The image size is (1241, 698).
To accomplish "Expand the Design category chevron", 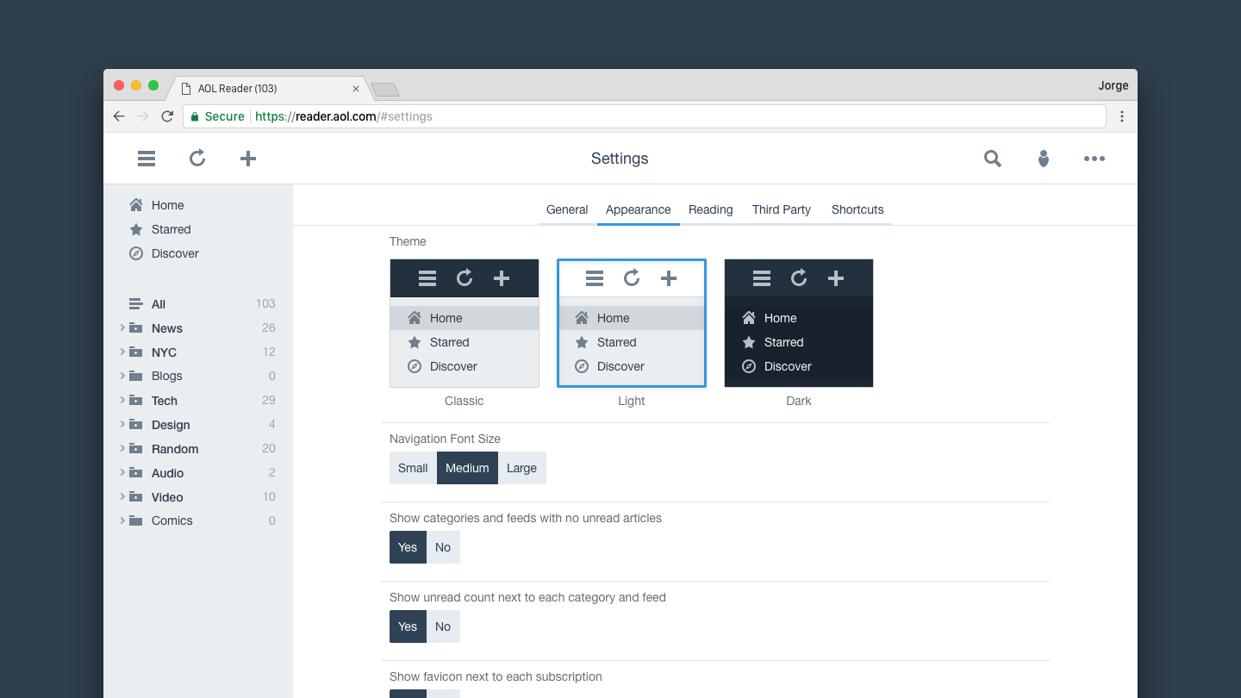I will [122, 425].
